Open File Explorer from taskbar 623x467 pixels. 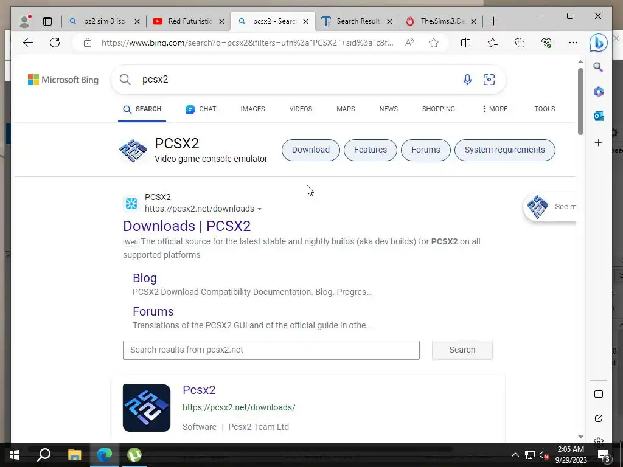tap(74, 455)
